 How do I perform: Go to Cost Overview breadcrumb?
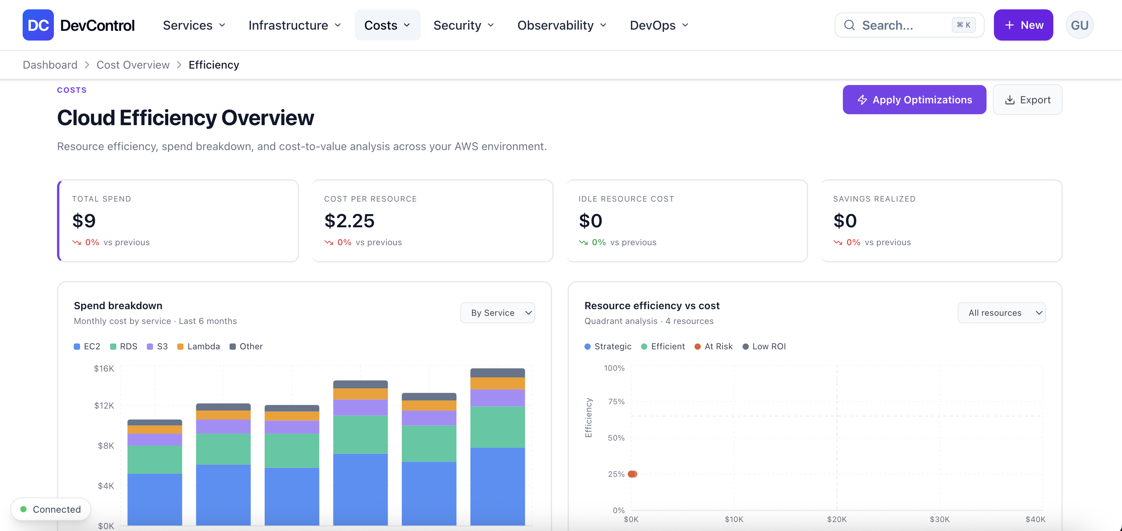133,65
